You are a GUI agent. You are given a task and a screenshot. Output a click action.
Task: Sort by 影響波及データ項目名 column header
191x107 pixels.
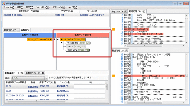[x=16, y=82]
